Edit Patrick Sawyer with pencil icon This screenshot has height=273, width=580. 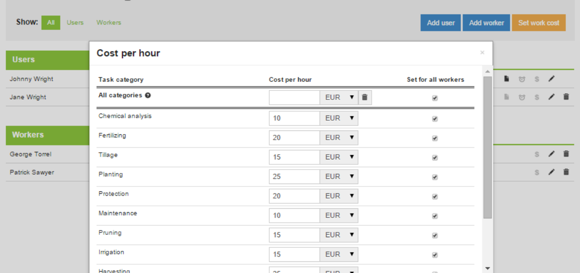551,172
